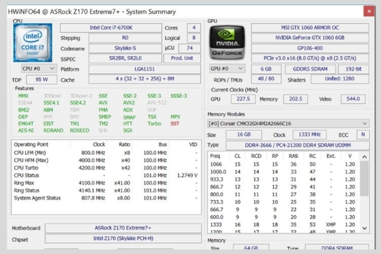The height and width of the screenshot is (254, 381).
Task: Click the AVX2 feature flag
Action: tap(129, 102)
